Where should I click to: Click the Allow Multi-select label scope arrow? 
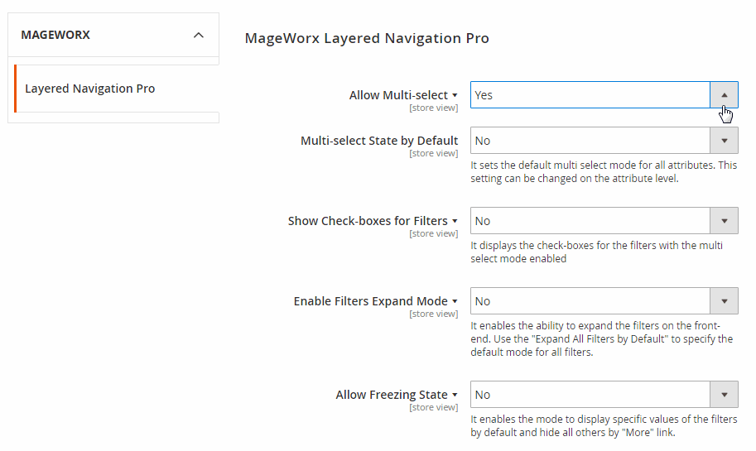(x=455, y=96)
